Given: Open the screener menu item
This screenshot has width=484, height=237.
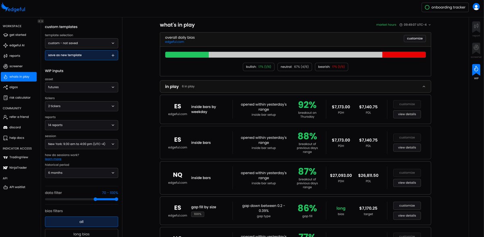Looking at the screenshot, I should 18,66.
